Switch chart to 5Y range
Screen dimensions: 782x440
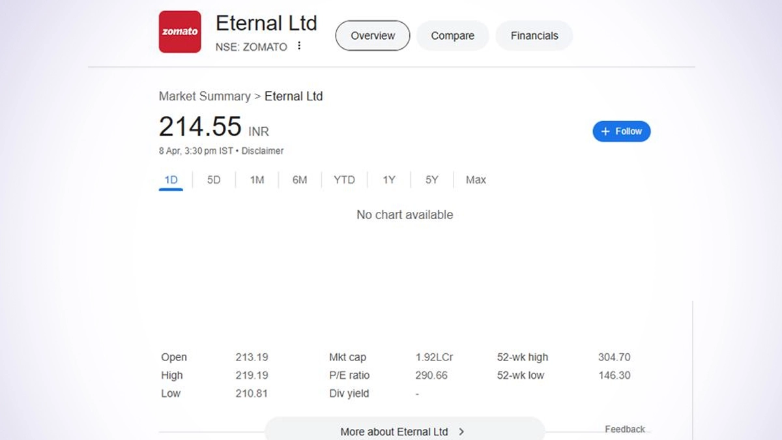click(x=432, y=180)
